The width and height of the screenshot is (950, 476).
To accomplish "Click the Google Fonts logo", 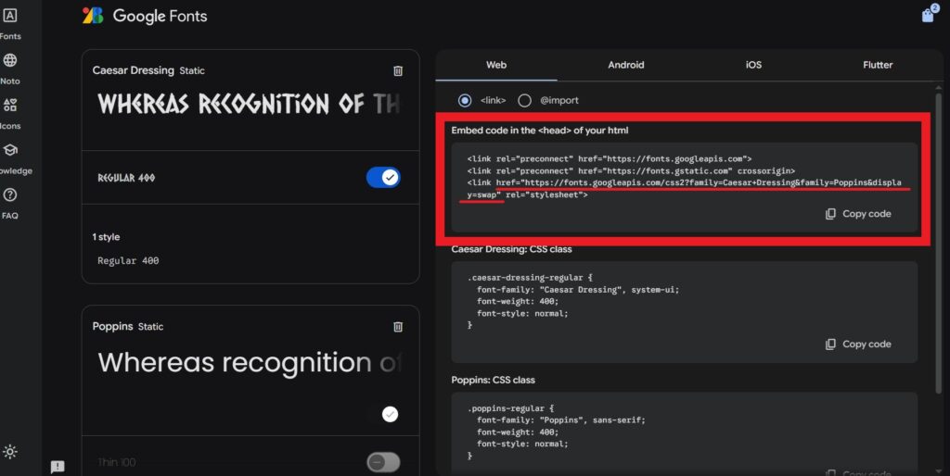I will [x=93, y=16].
